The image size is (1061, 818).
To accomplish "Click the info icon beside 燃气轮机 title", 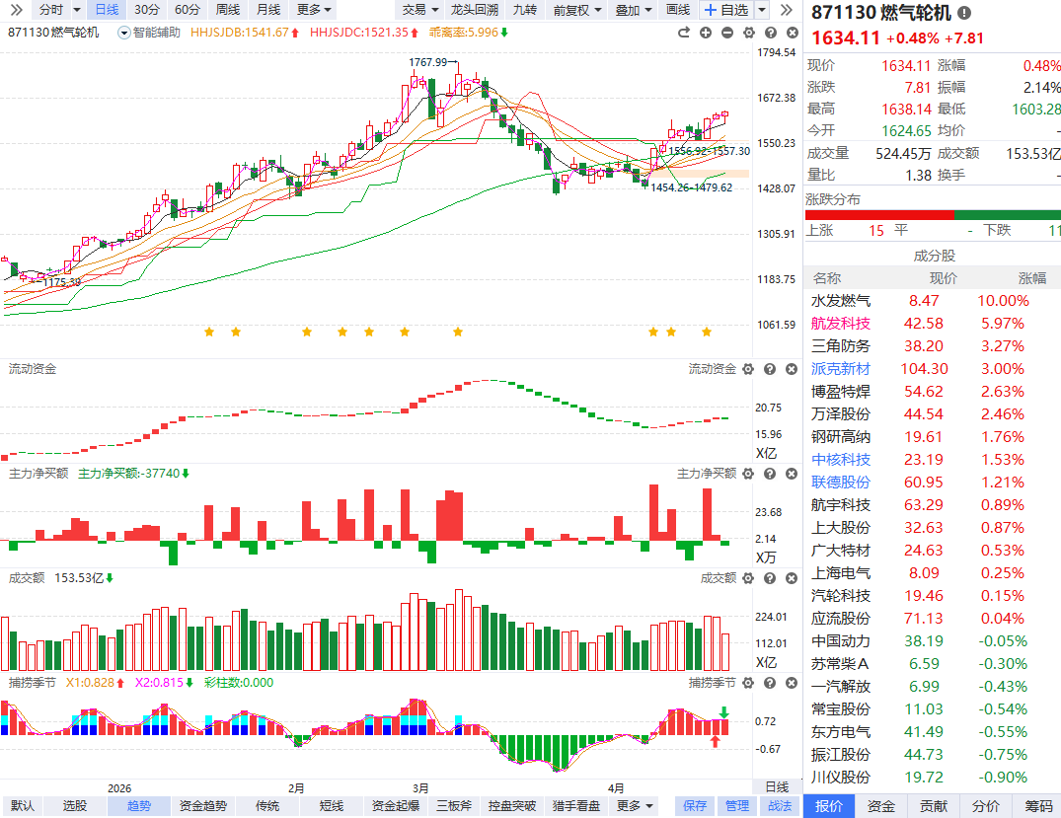I will pyautogui.click(x=964, y=13).
